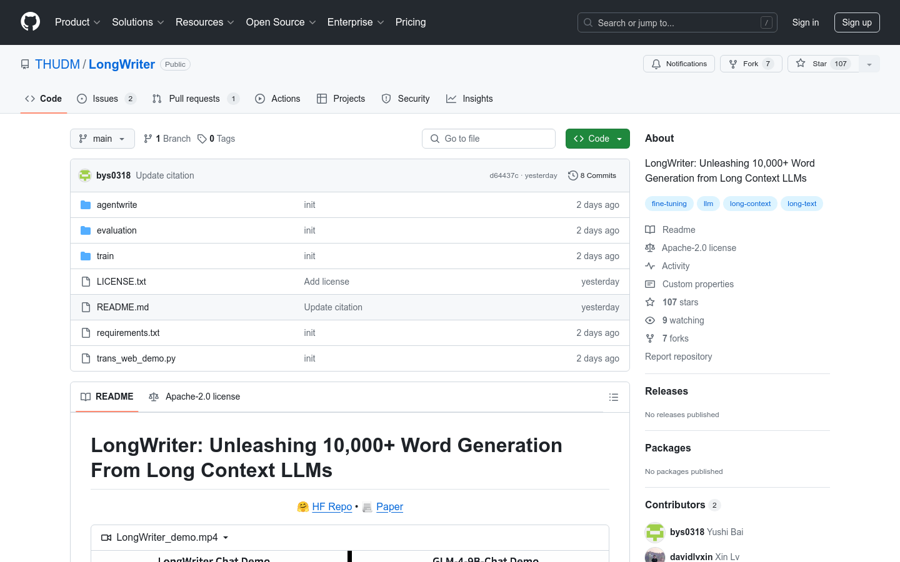
Task: Star the LongWriter repository
Action: pos(823,64)
